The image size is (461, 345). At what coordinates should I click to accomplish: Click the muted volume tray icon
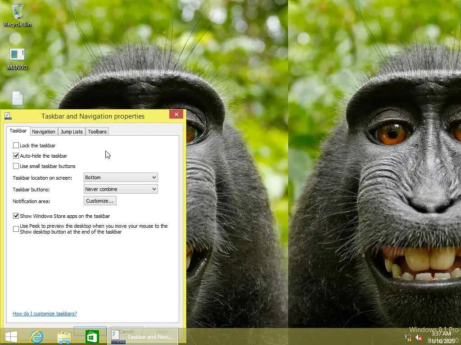coord(419,337)
